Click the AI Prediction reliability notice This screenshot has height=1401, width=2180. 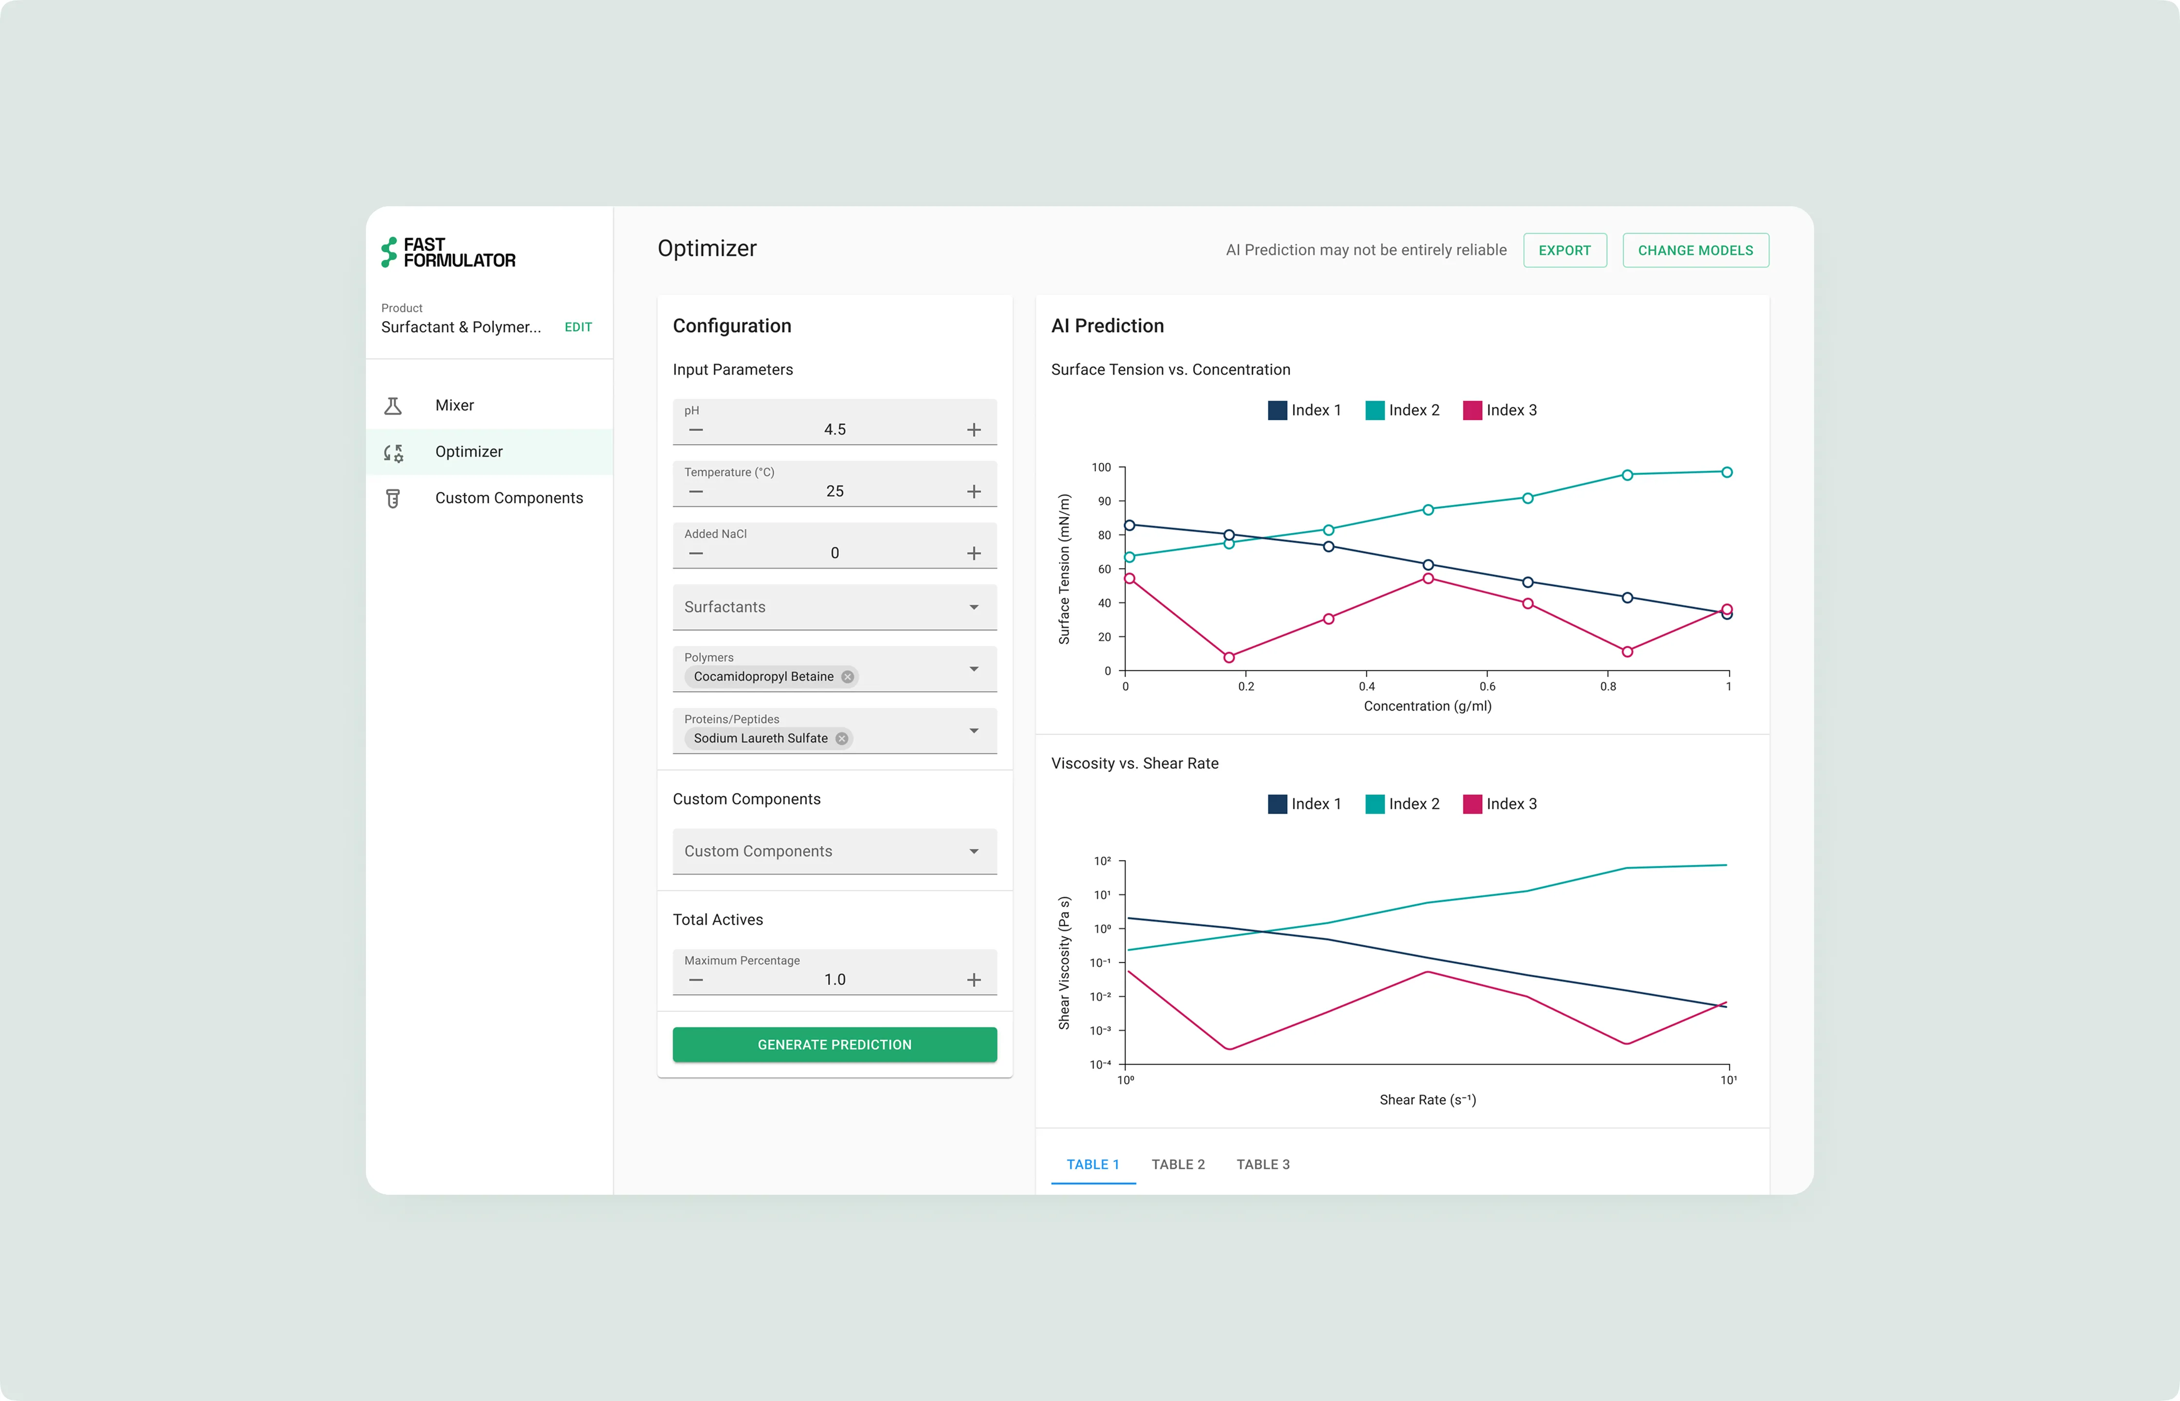tap(1366, 250)
